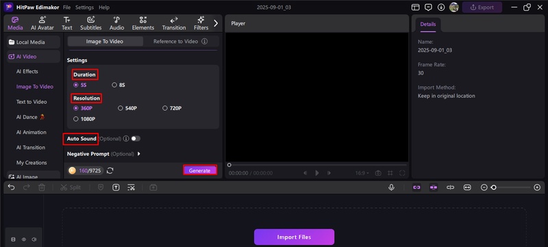Enter fullscreen in the player
This screenshot has width=548, height=247.
pyautogui.click(x=402, y=173)
